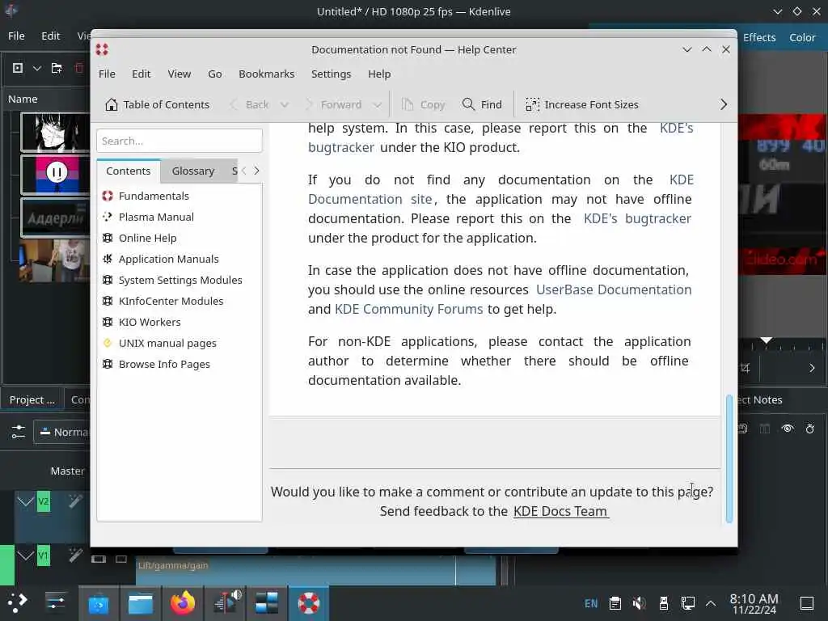Open Kdenlive Project Notes tab
The image size is (828, 621).
coord(759,399)
